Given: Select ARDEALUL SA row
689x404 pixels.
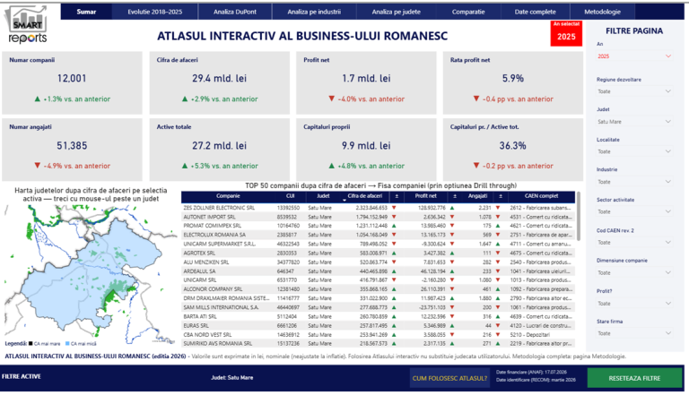Looking at the screenshot, I should [x=378, y=271].
